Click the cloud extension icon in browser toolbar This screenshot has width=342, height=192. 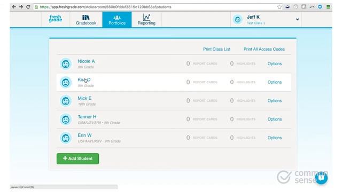(x=287, y=7)
